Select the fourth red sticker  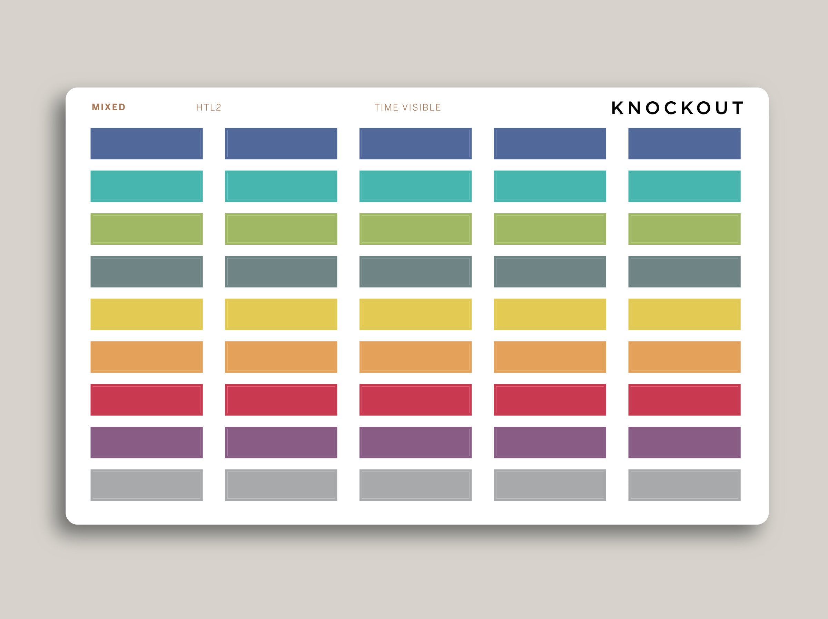click(550, 399)
